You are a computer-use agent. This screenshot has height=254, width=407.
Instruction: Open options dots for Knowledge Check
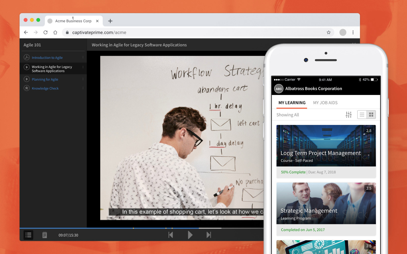coord(83,88)
